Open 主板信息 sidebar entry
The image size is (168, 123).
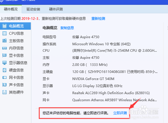click(x=15, y=41)
